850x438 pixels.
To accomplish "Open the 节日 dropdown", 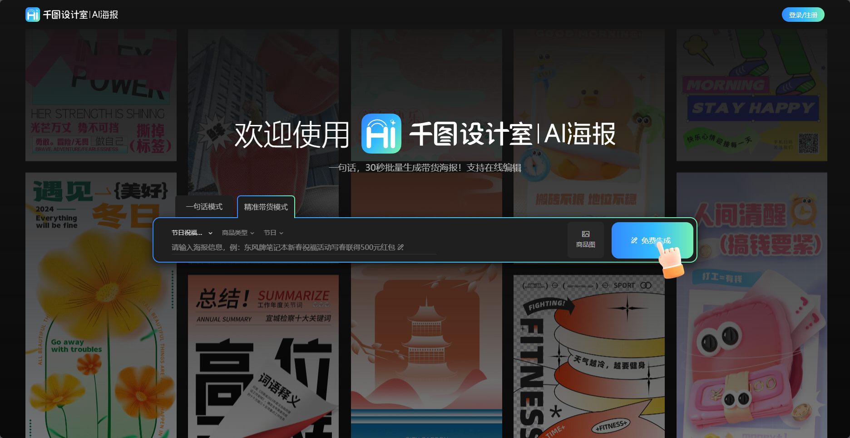I will [x=273, y=233].
